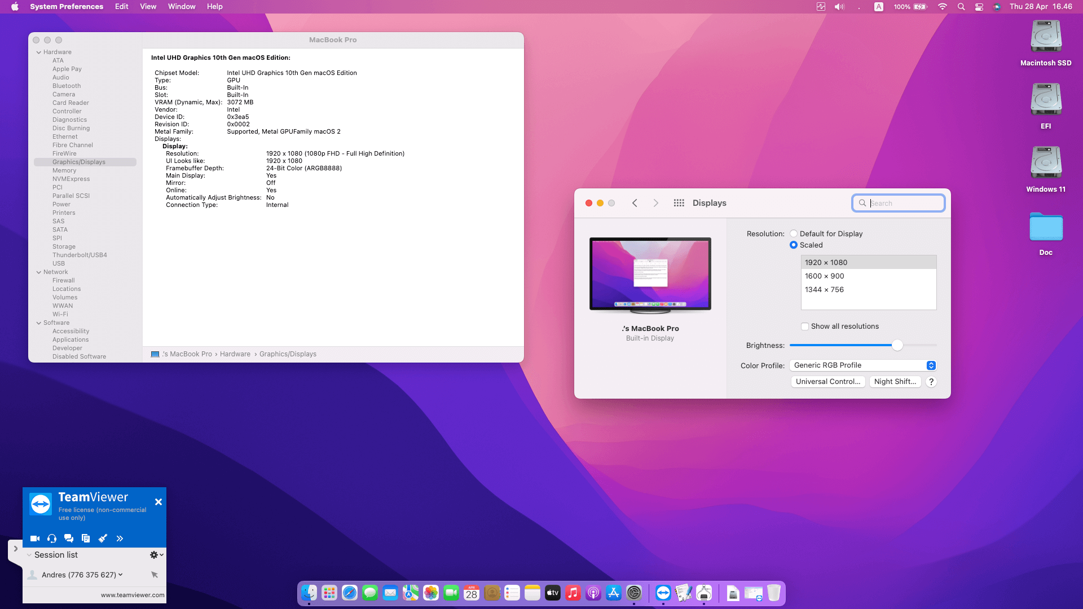
Task: Open the Window menu
Action: tap(181, 6)
